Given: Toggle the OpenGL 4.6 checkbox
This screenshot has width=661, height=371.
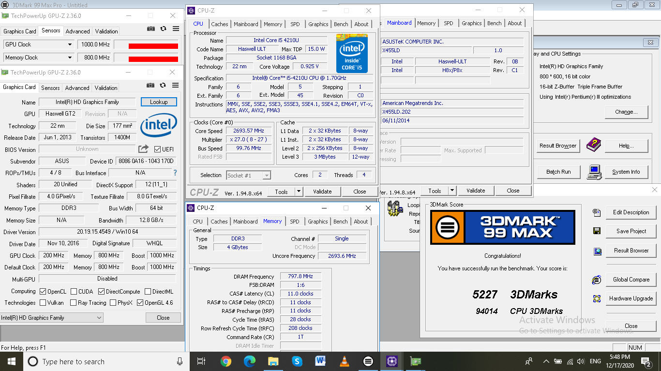Looking at the screenshot, I should point(140,303).
